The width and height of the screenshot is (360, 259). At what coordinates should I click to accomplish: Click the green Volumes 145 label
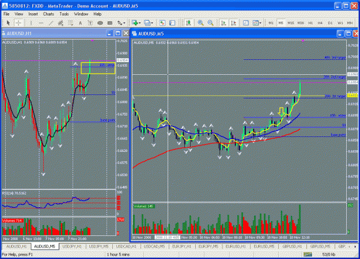[144, 206]
